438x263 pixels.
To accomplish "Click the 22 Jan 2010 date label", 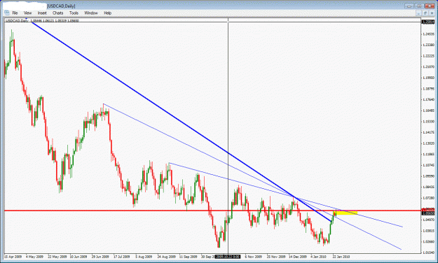I will tap(341, 257).
